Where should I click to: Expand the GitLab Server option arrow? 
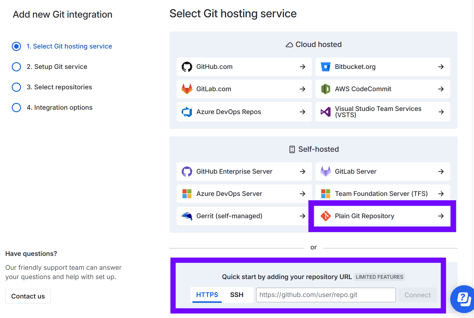tap(441, 172)
